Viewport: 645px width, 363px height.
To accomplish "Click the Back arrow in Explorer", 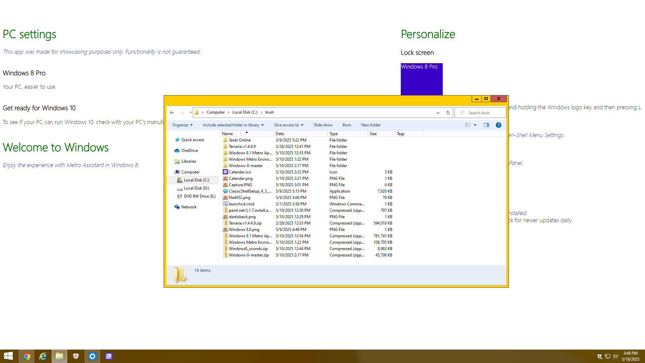I will [172, 113].
